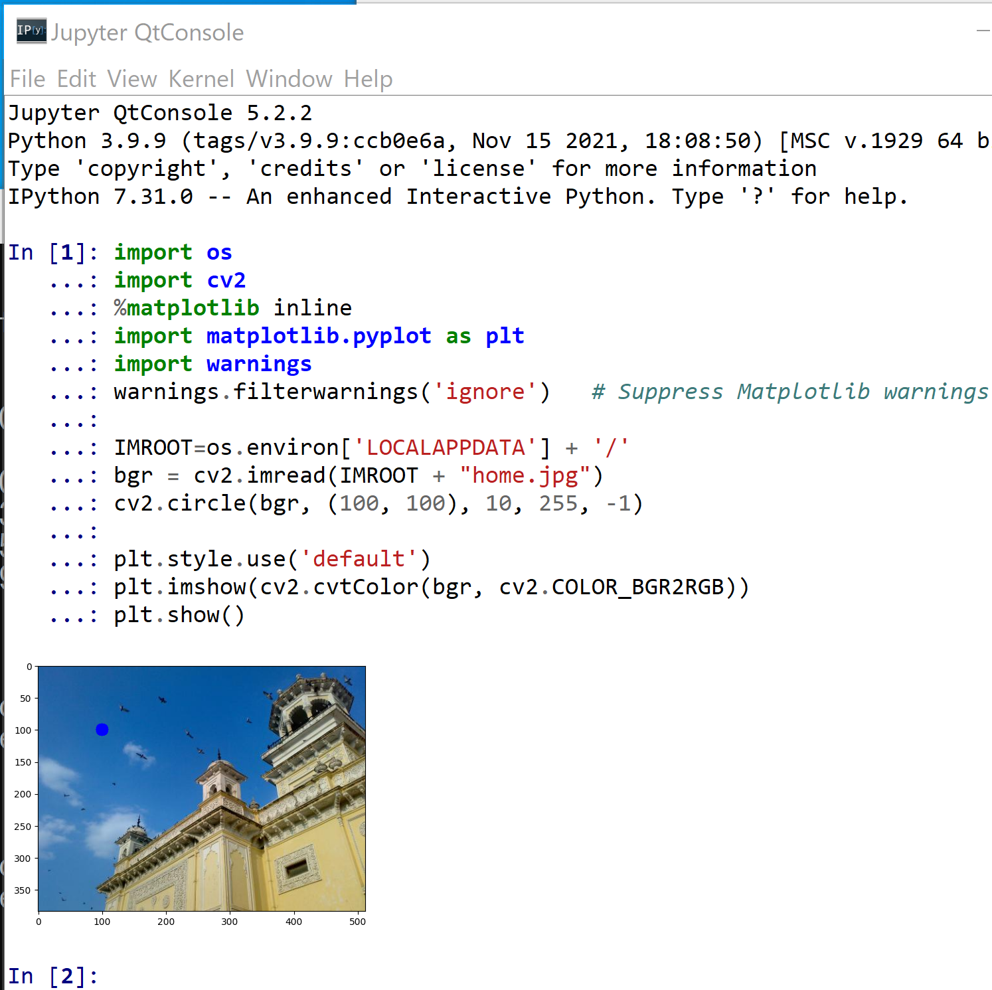The image size is (992, 990).
Task: Click the blue circle drawn on plot
Action: tap(102, 730)
